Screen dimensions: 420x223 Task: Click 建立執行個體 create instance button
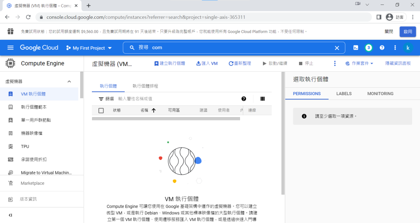point(169,64)
